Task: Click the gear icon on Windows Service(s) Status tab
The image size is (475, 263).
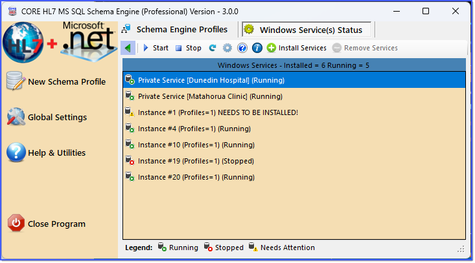Action: point(249,29)
